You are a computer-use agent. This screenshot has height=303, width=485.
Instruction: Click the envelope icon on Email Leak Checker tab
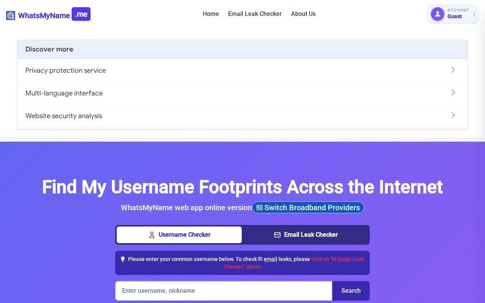click(x=277, y=235)
